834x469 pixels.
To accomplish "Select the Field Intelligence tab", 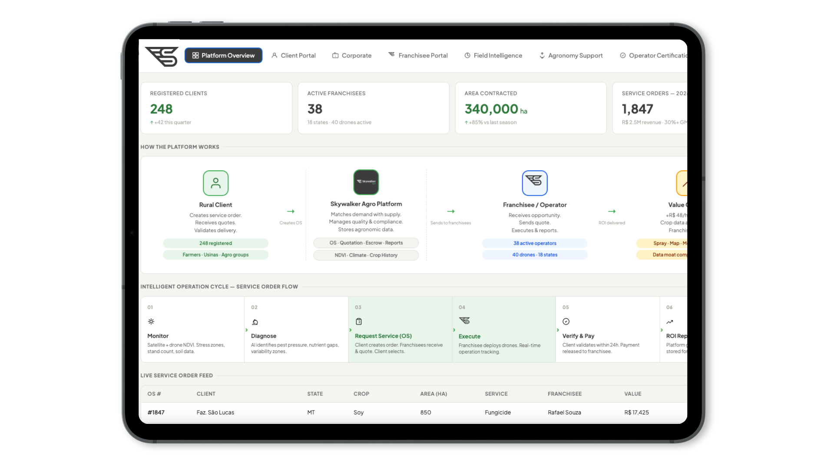I will 493,56.
